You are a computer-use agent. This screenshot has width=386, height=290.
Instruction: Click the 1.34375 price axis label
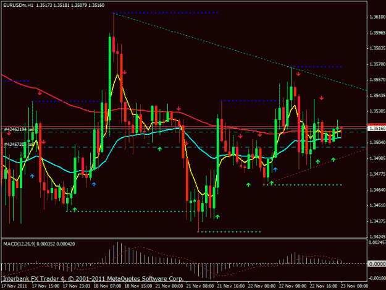pos(377,221)
